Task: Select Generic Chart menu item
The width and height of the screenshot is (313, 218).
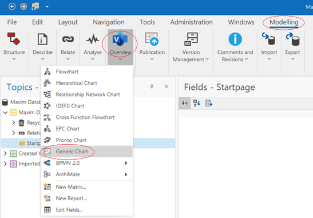Action: (x=86, y=151)
